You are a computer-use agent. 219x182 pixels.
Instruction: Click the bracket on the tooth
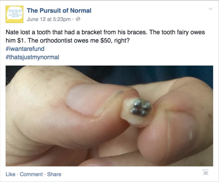(x=141, y=107)
